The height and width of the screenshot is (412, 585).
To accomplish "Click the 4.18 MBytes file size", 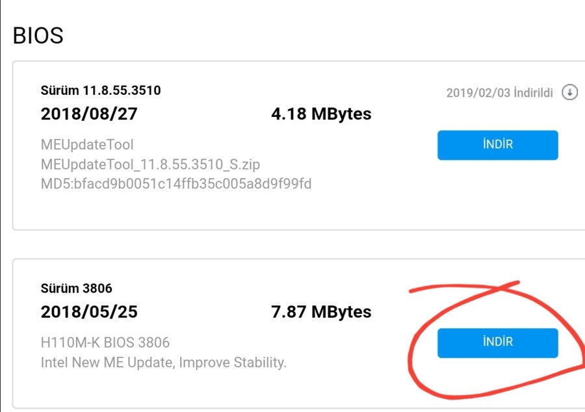I will point(321,114).
